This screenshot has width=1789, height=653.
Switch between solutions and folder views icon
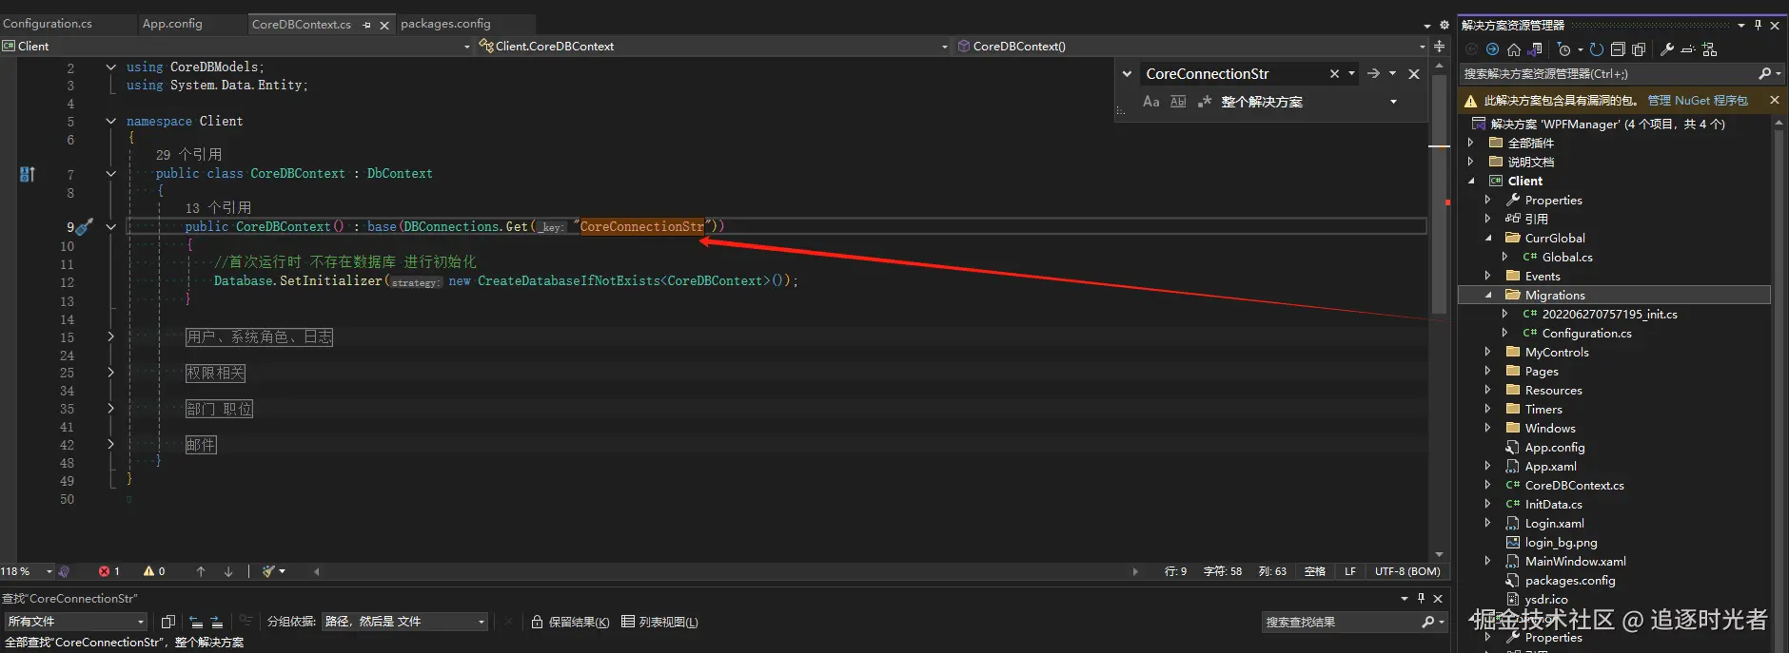(1534, 49)
